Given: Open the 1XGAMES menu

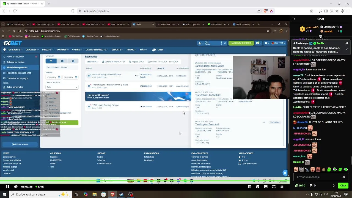Looking at the screenshot, I should (63, 50).
